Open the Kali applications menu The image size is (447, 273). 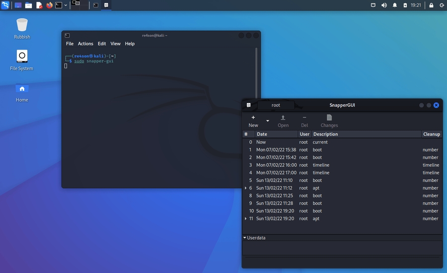click(x=5, y=5)
